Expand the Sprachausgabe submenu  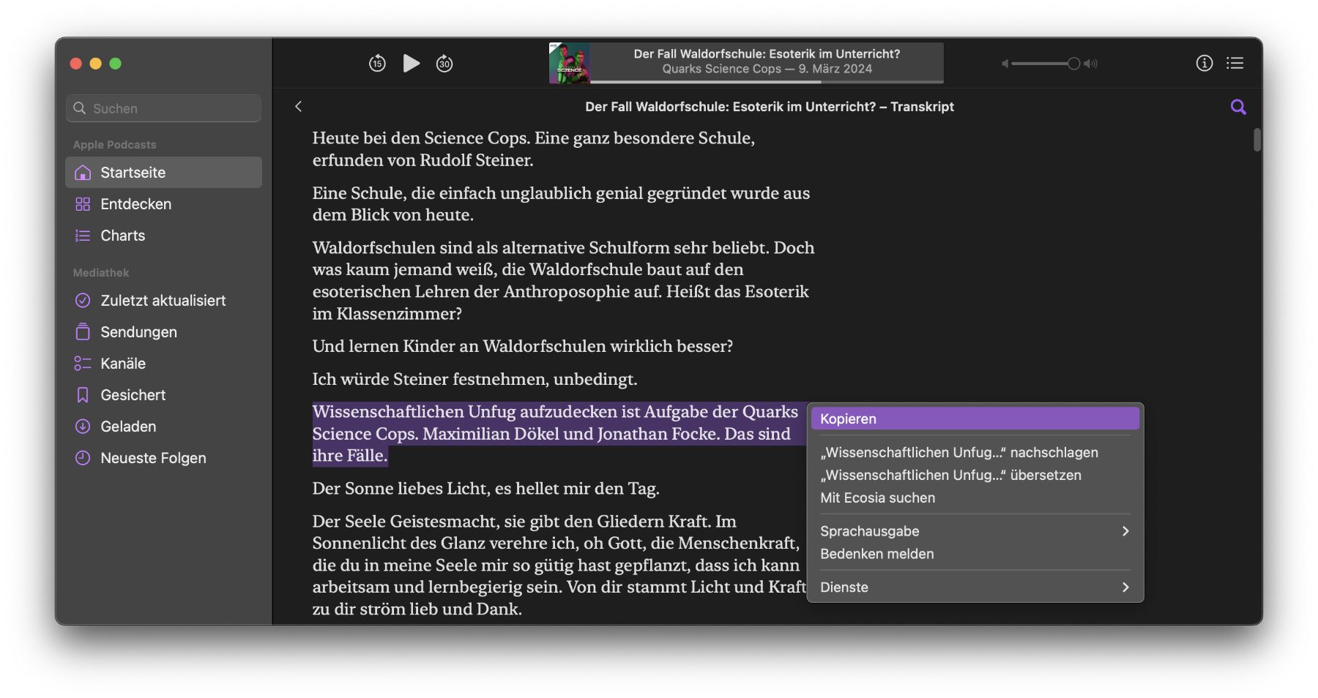(974, 531)
